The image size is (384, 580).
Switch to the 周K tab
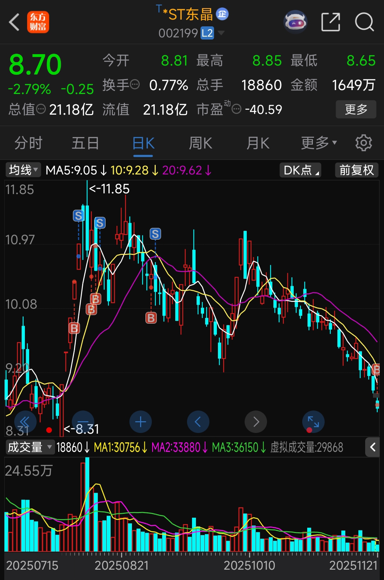point(201,143)
